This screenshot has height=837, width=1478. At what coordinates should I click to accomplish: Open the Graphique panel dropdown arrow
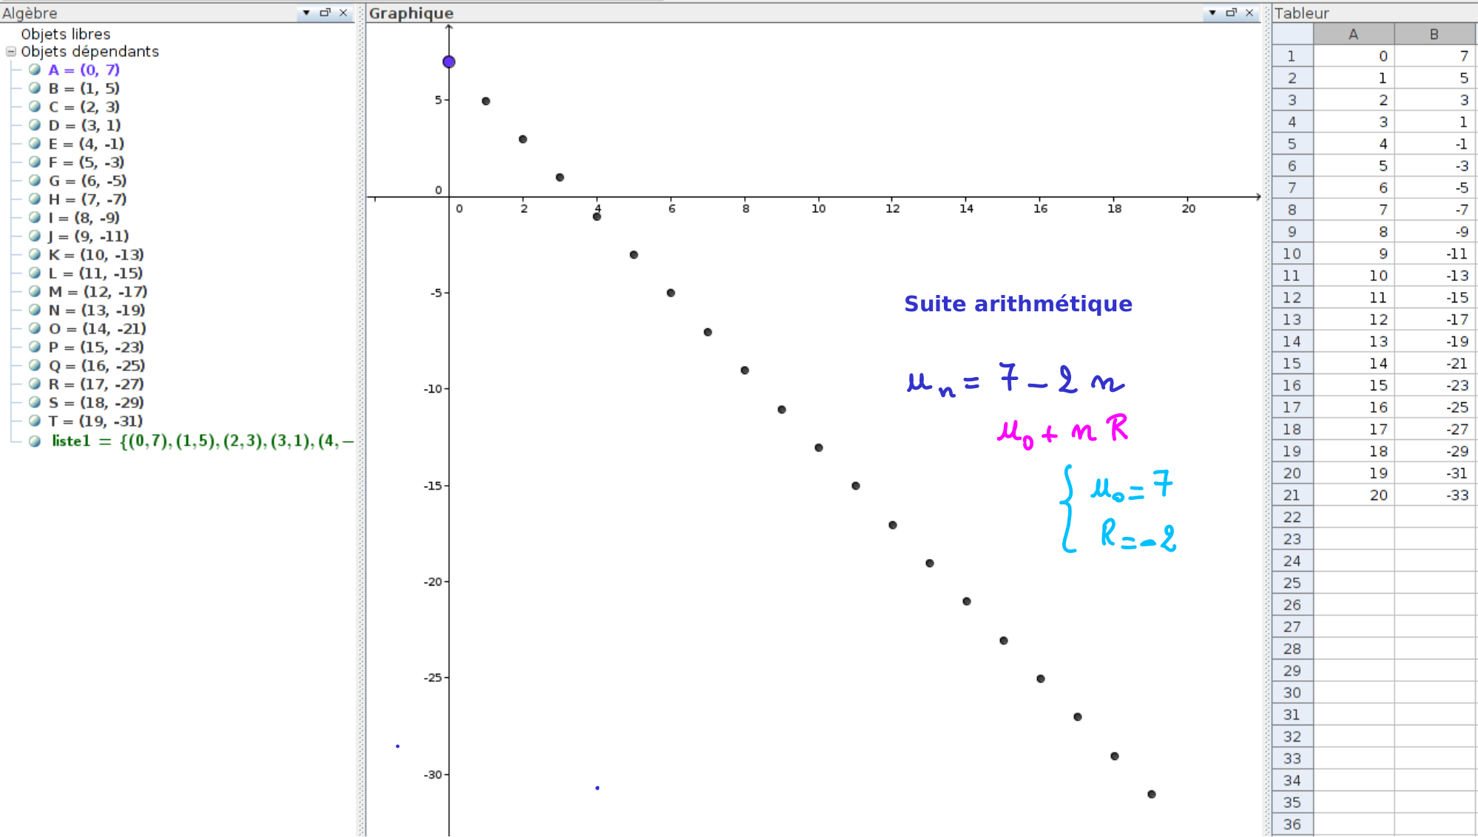[x=1212, y=13]
